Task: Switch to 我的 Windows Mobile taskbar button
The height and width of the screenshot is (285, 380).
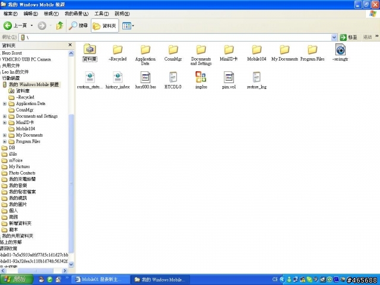Action: [x=160, y=280]
